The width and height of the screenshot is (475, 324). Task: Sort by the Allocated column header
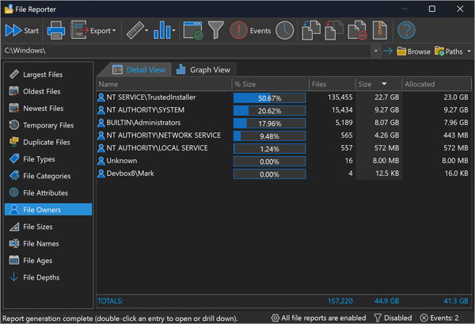pyautogui.click(x=436, y=84)
